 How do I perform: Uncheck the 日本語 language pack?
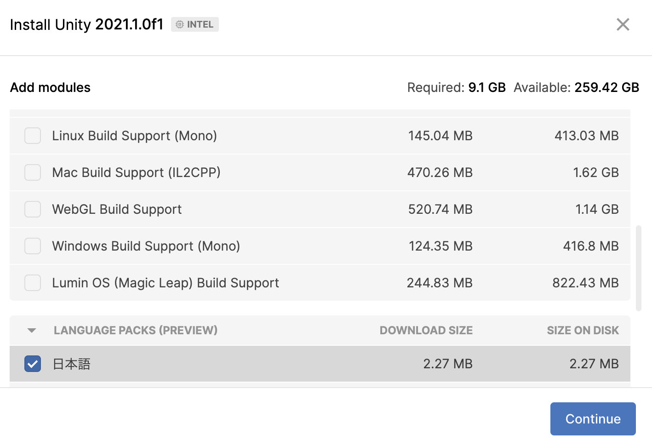point(33,364)
